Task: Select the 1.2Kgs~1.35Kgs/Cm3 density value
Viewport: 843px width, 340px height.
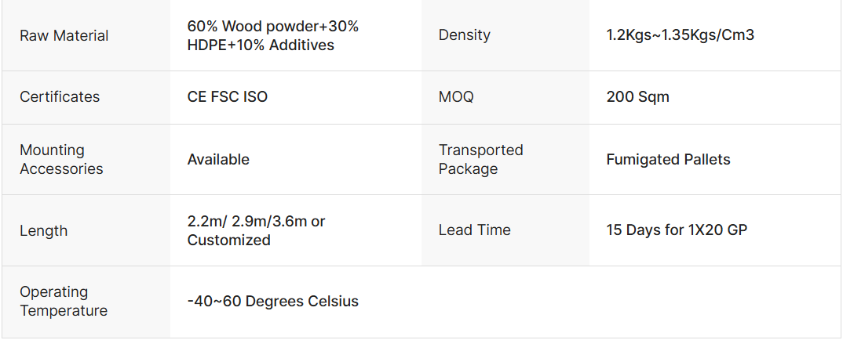Action: [680, 35]
